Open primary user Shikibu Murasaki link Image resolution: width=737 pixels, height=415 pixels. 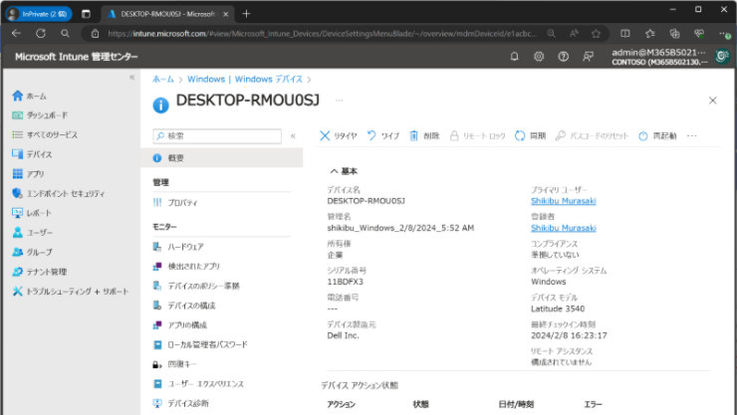563,201
